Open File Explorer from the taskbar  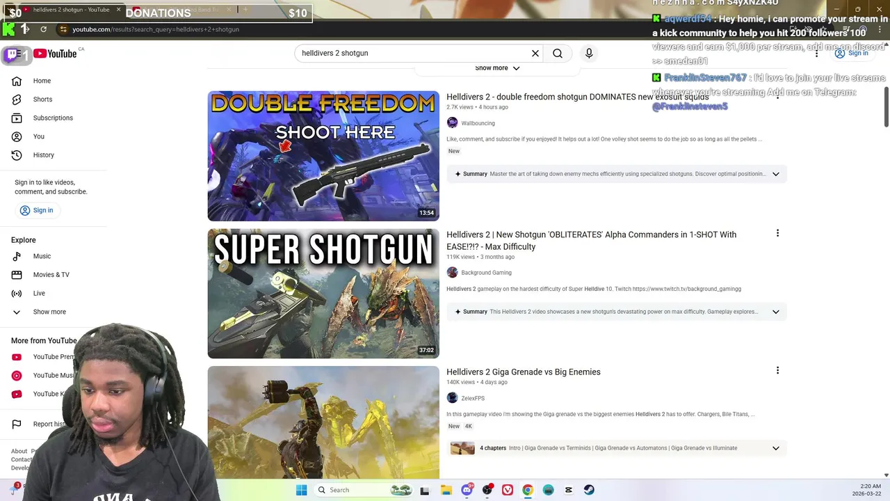(x=446, y=490)
